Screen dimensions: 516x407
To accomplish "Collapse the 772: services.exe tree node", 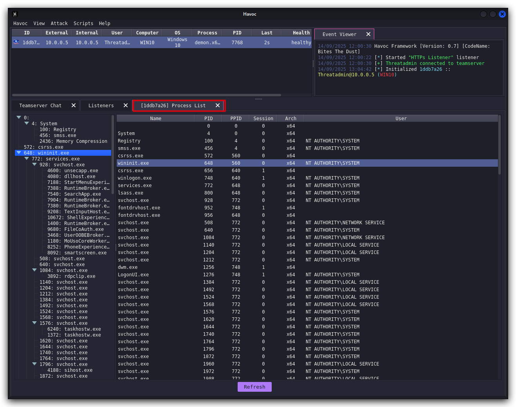I will 27,158.
